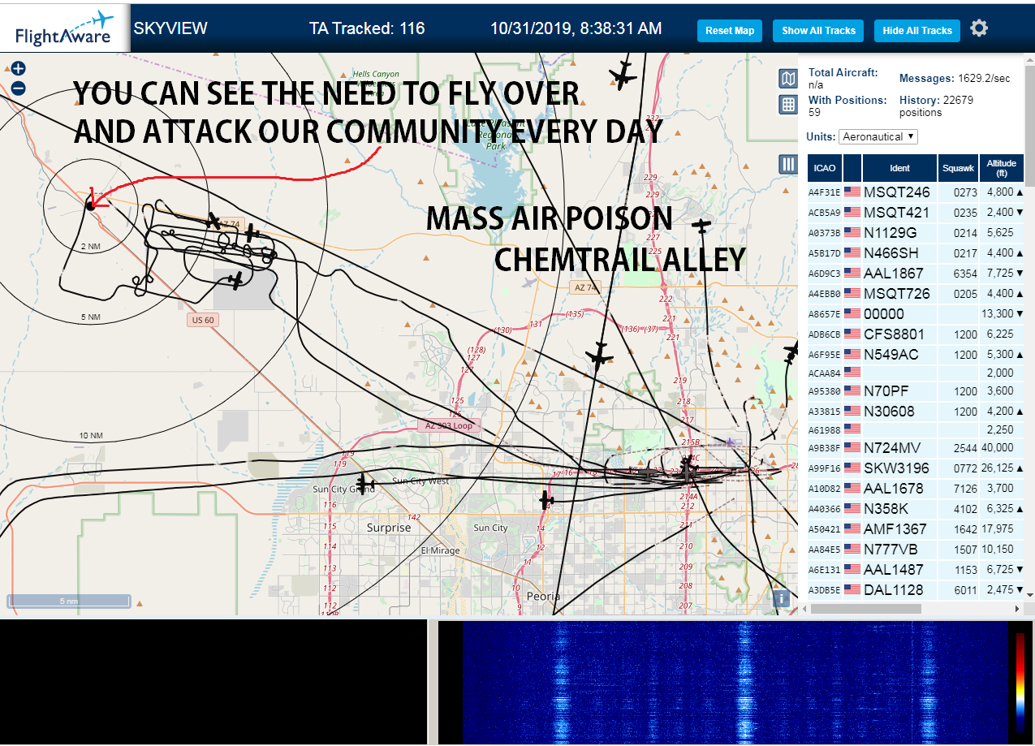The width and height of the screenshot is (1035, 746).
Task: Sort table by Squawk column
Action: [x=958, y=168]
